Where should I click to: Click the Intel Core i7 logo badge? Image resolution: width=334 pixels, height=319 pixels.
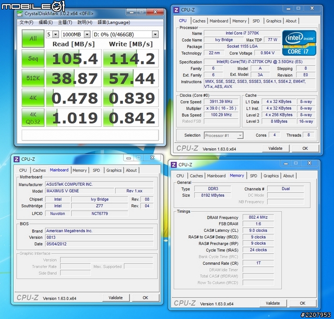tap(299, 43)
